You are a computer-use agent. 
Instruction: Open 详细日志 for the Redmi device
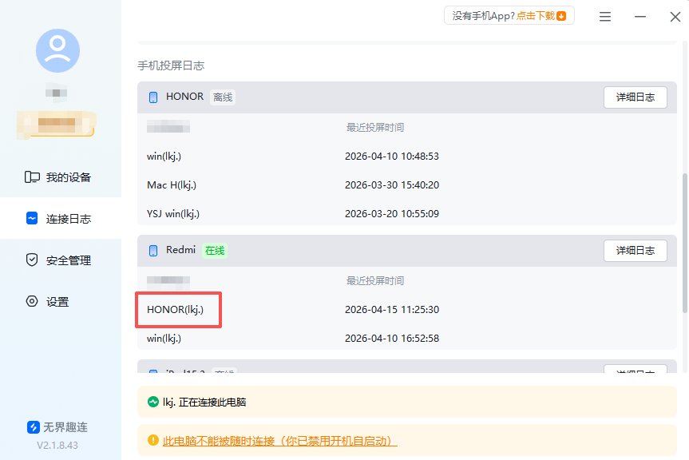point(635,251)
